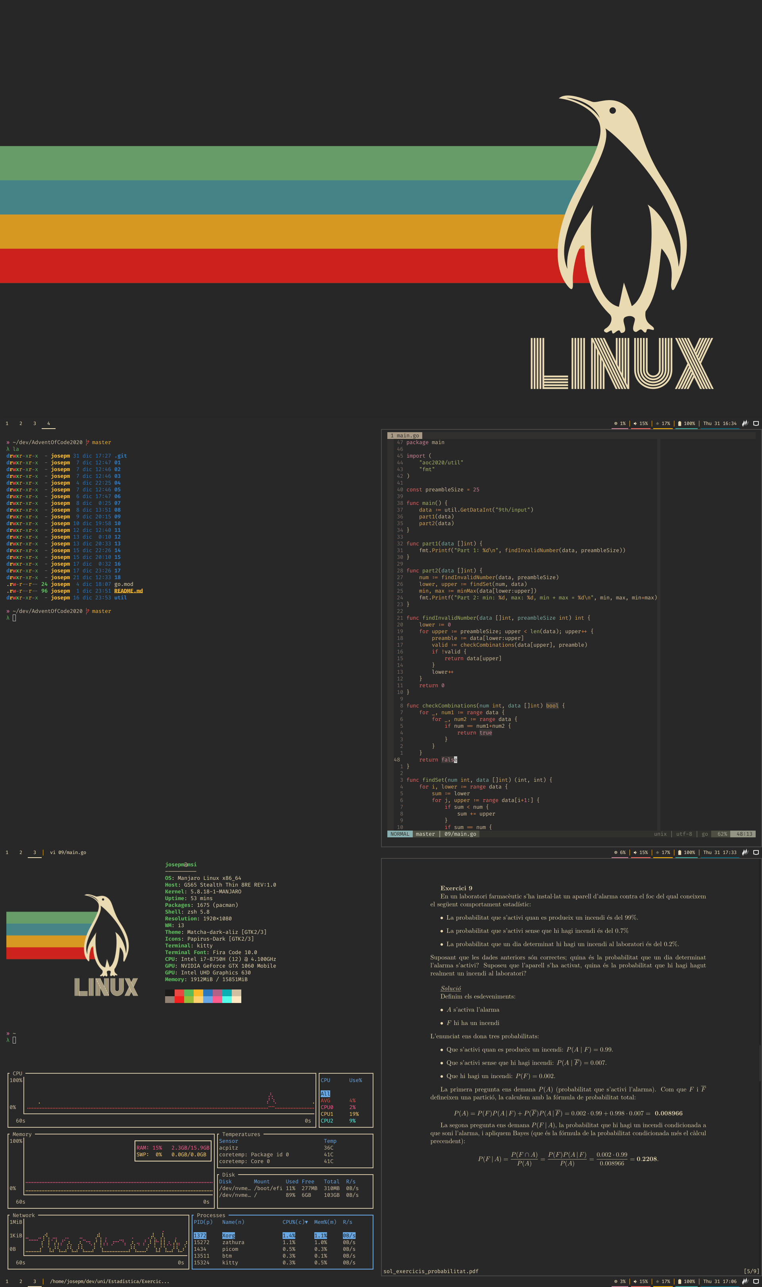Screen dimensions: 762x1287
Task: Click the CPU usage icon in the 16:34 status bar
Action: (x=616, y=423)
